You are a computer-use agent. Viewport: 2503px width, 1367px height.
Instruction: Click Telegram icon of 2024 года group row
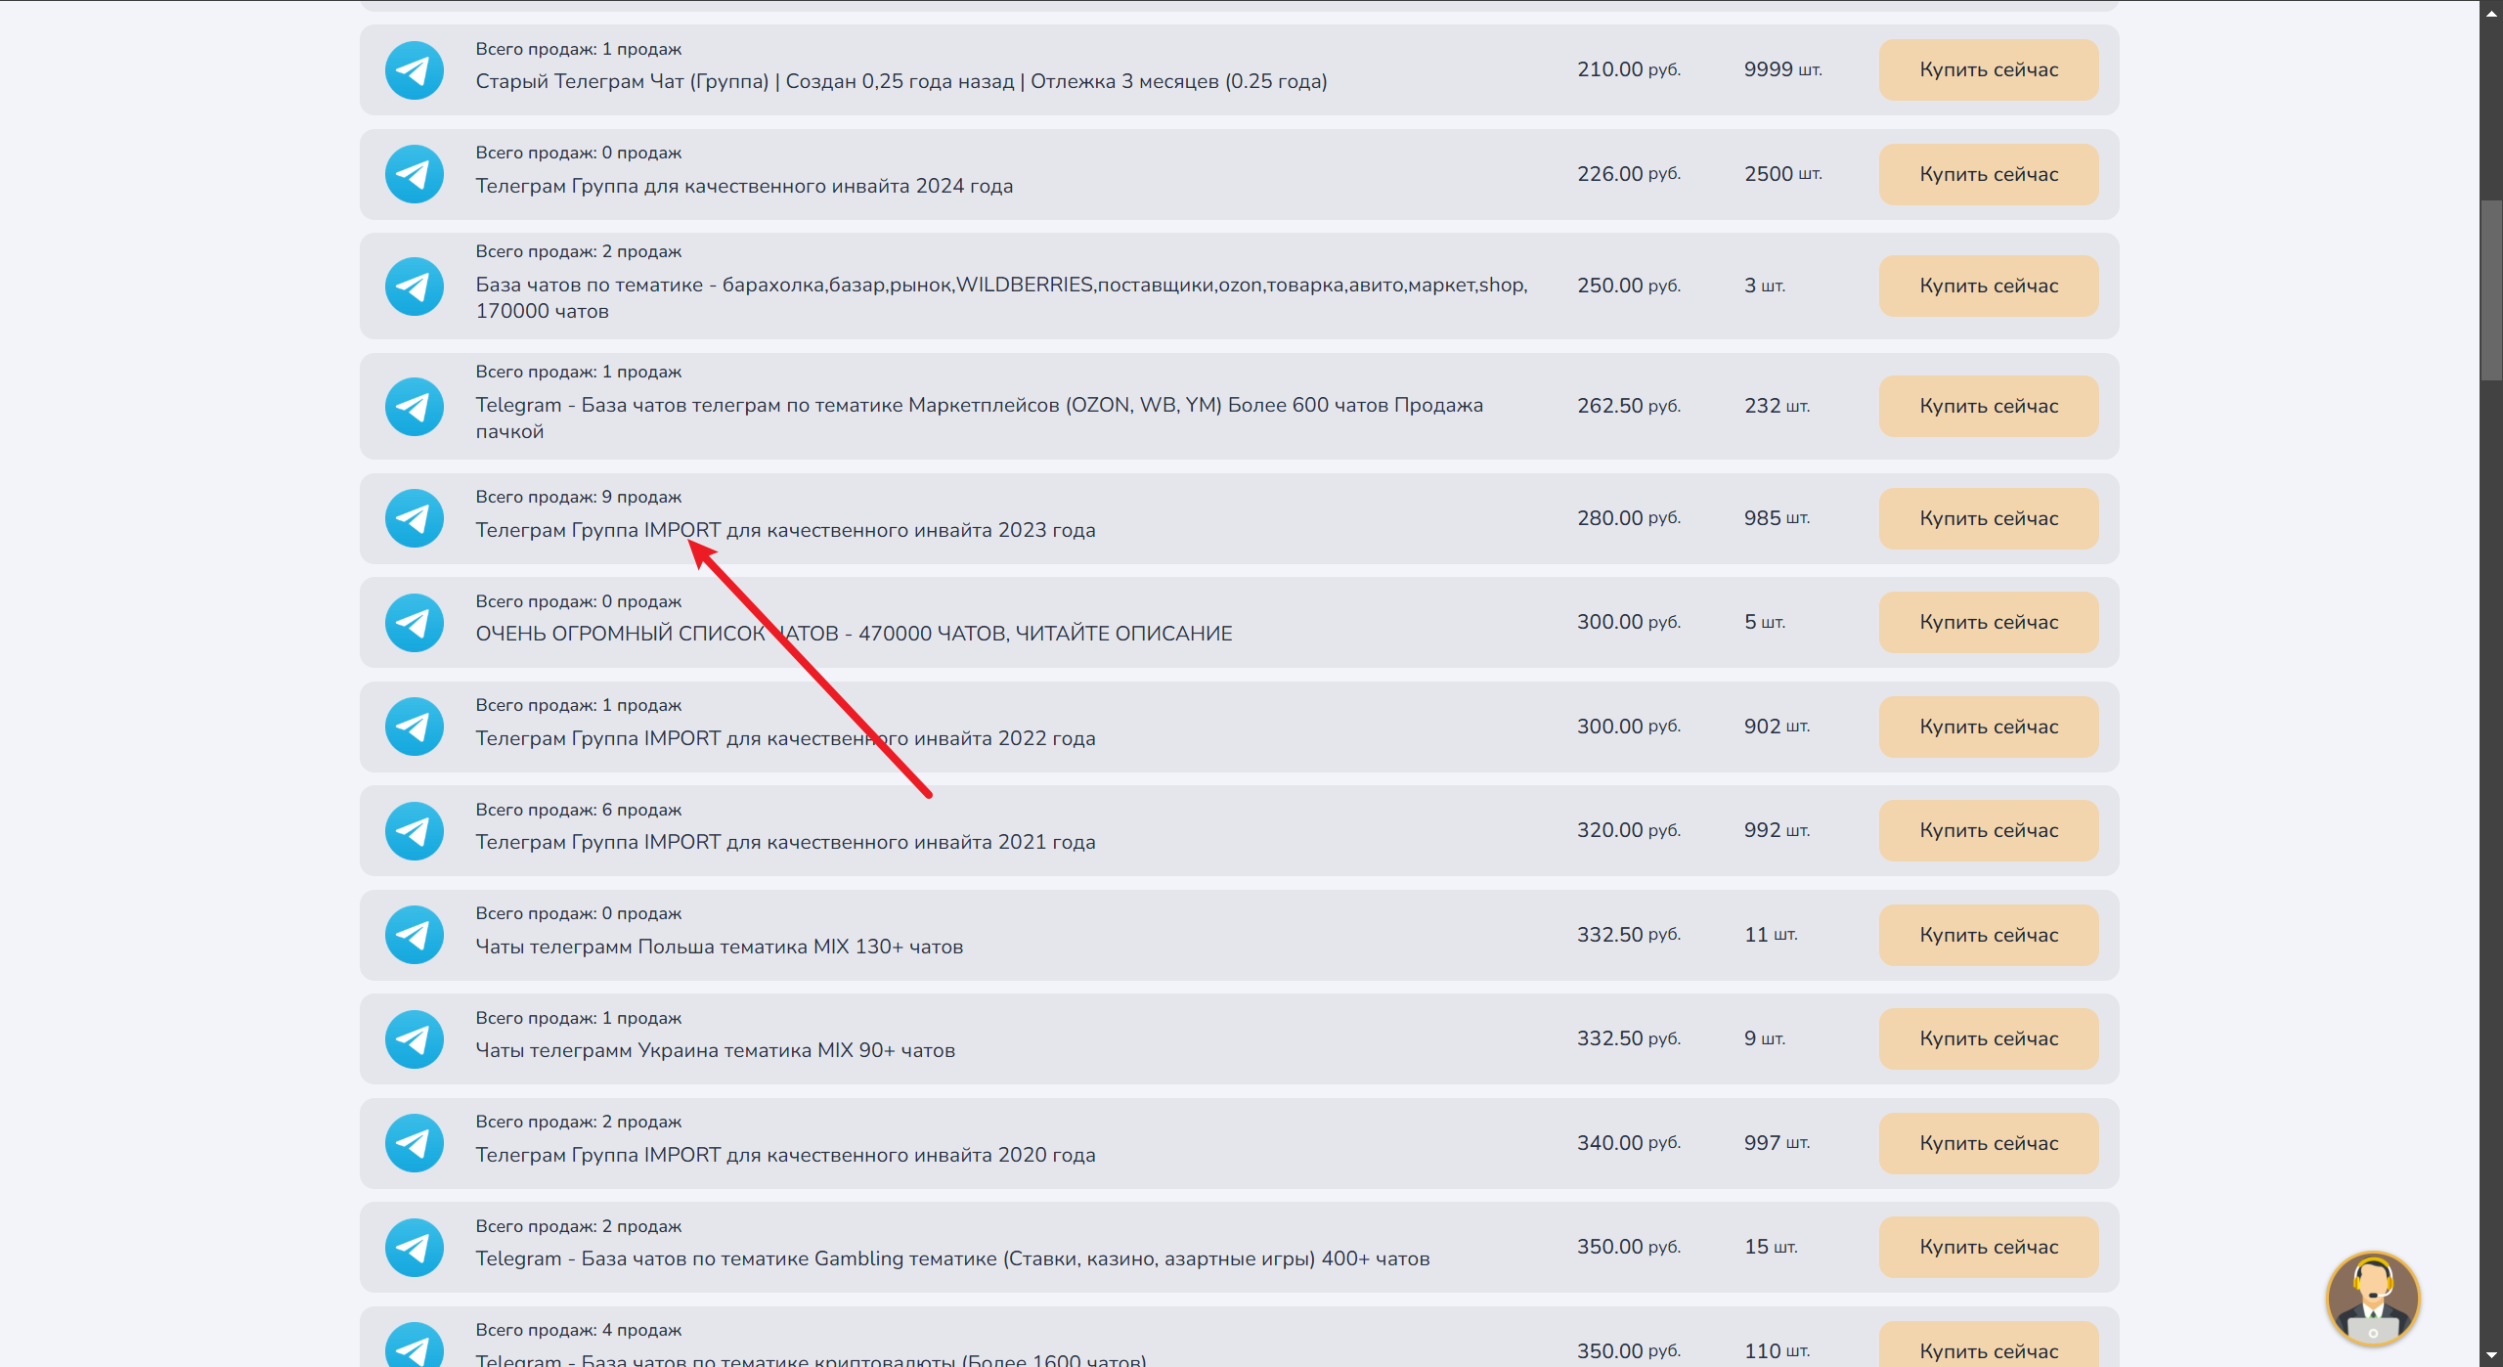tap(414, 174)
